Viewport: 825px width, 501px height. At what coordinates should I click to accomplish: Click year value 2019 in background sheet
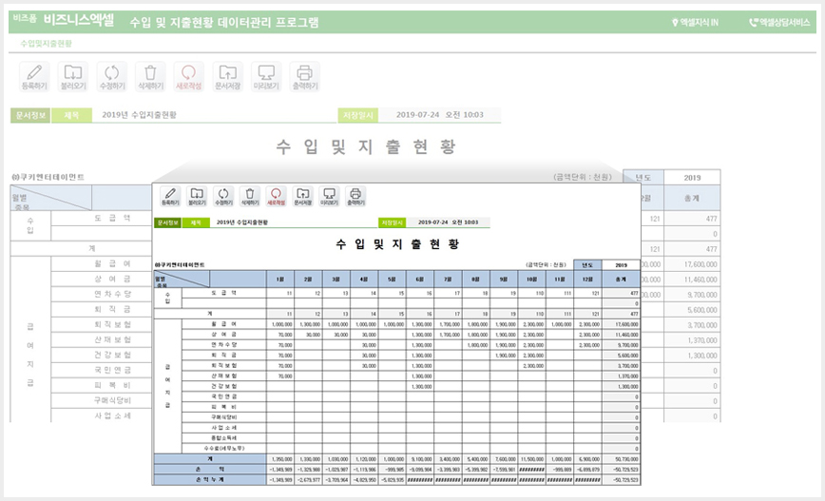[692, 178]
